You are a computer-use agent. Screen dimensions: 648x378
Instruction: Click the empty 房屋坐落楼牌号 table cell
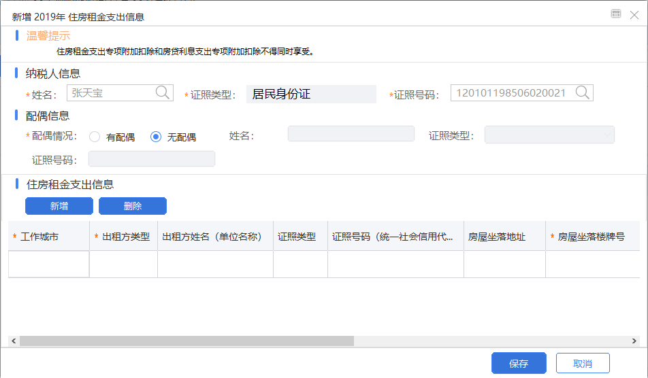593,264
